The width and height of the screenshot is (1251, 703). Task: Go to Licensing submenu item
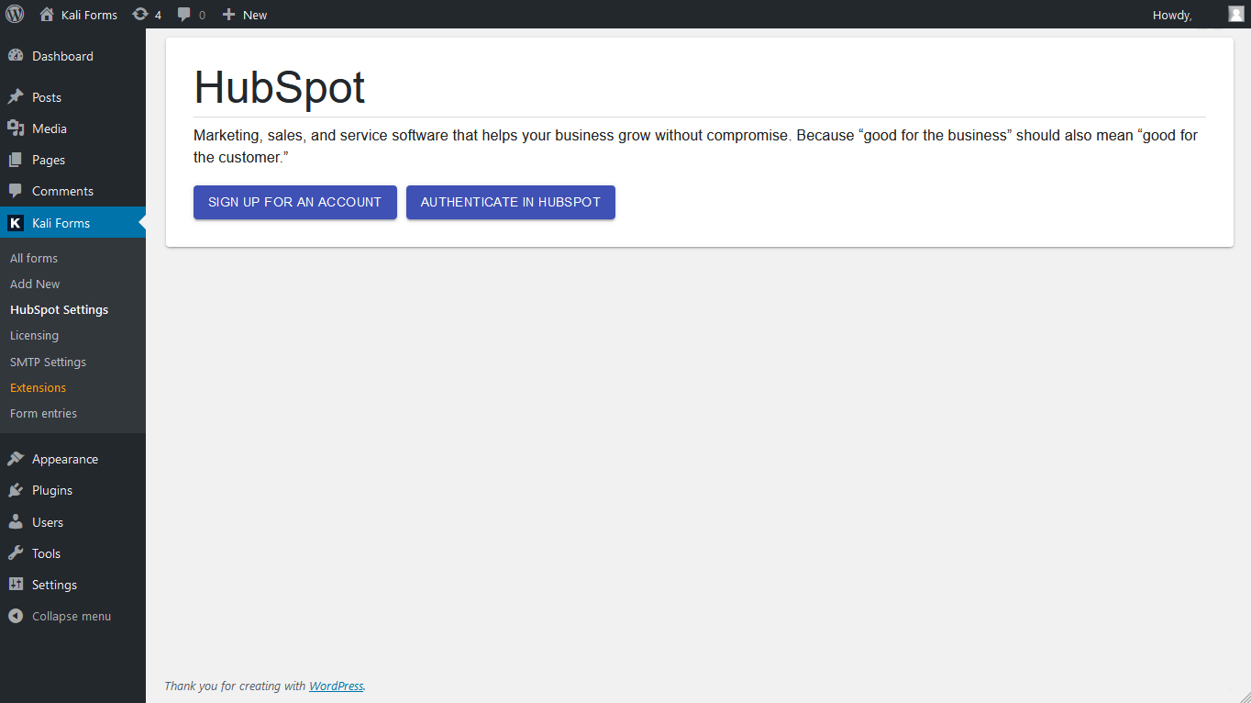pyautogui.click(x=34, y=335)
